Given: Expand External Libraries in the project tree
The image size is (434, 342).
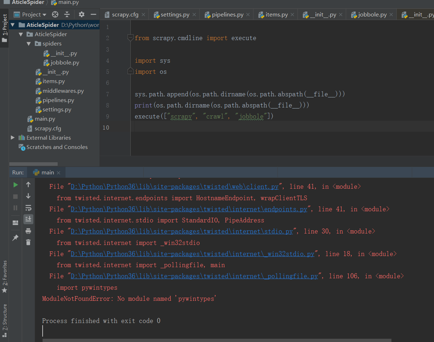Looking at the screenshot, I should pos(13,138).
